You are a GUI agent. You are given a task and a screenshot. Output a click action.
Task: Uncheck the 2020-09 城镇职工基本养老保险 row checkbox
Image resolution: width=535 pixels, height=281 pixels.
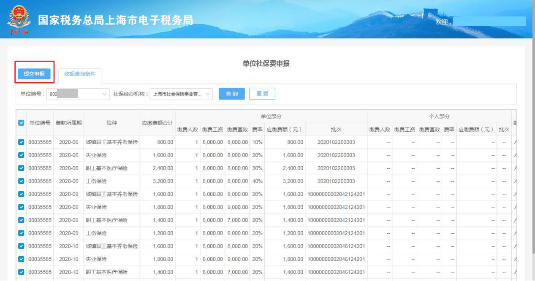click(x=21, y=194)
